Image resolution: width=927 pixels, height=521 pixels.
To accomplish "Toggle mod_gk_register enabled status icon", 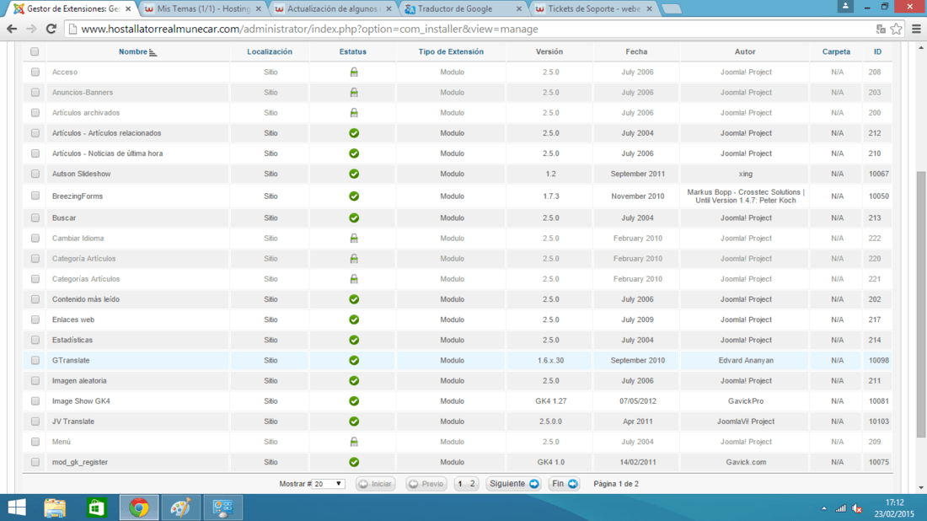I will [354, 462].
